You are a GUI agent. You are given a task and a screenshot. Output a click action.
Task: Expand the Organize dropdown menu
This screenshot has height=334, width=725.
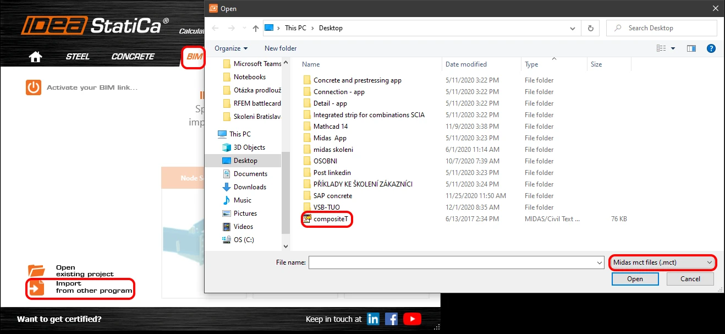coord(231,48)
